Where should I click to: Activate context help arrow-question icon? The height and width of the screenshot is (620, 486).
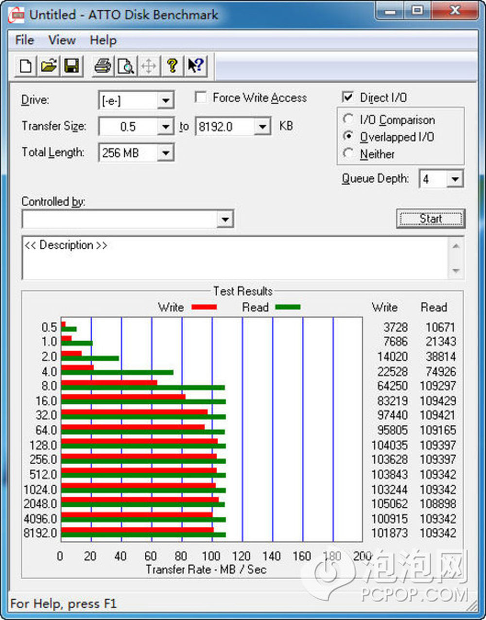point(195,66)
